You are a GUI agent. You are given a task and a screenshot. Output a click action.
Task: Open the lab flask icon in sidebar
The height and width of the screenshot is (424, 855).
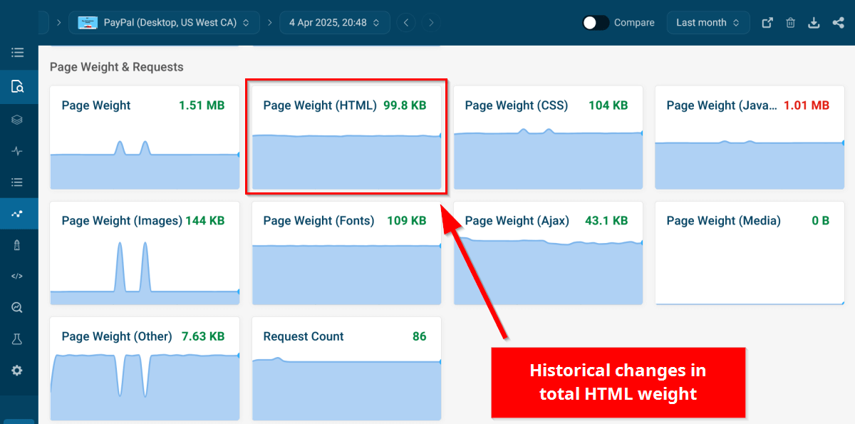18,339
